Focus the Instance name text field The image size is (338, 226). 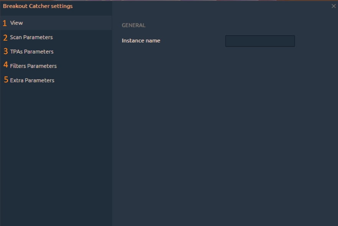coord(260,41)
